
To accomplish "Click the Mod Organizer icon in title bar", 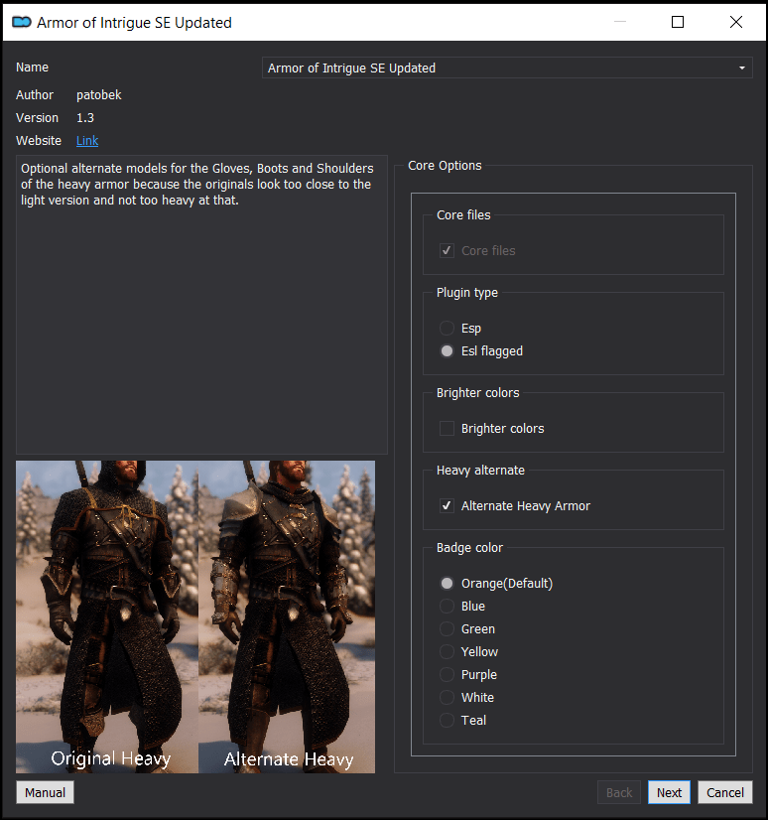I will [22, 22].
